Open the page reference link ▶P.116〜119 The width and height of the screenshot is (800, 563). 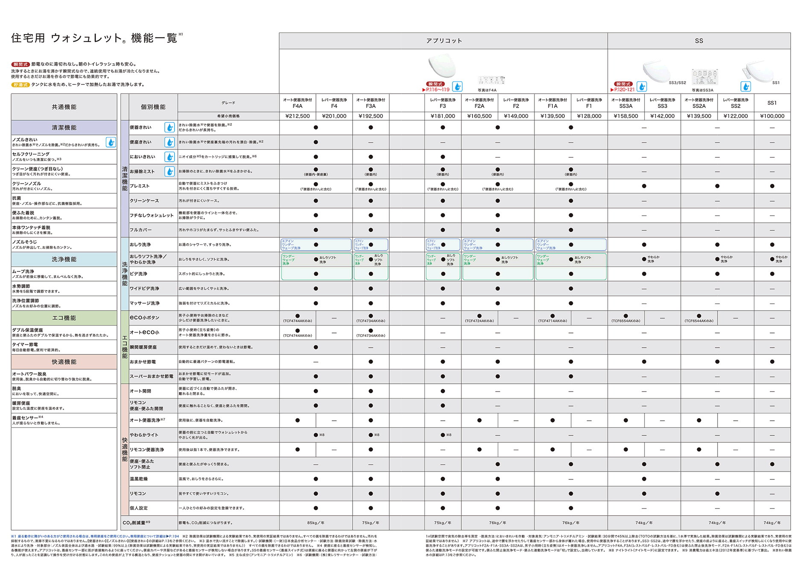(436, 90)
